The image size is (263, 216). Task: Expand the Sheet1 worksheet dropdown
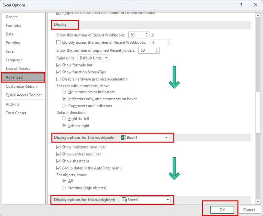tap(167, 200)
